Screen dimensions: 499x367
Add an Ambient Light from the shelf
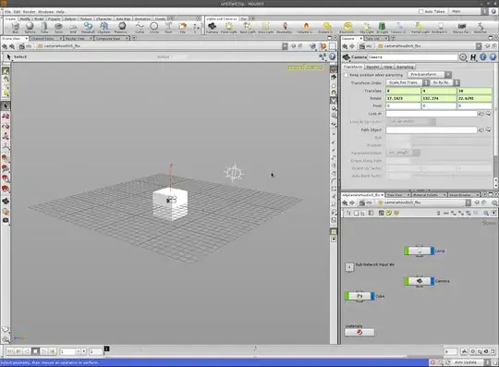pyautogui.click(x=440, y=28)
